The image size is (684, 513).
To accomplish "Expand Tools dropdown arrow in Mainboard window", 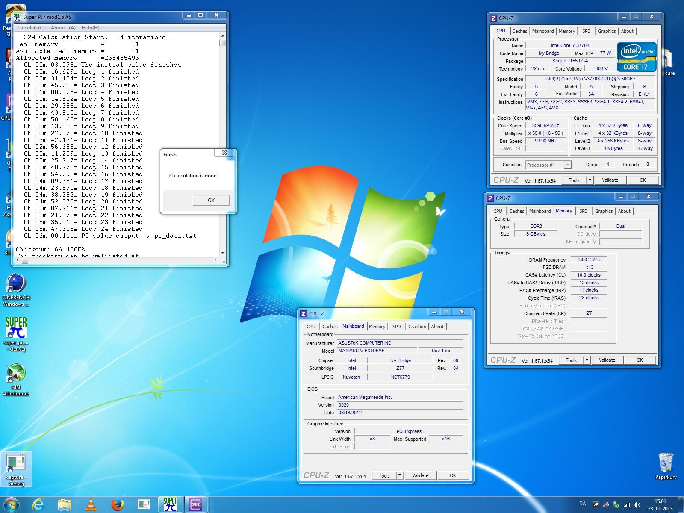I will [400, 475].
